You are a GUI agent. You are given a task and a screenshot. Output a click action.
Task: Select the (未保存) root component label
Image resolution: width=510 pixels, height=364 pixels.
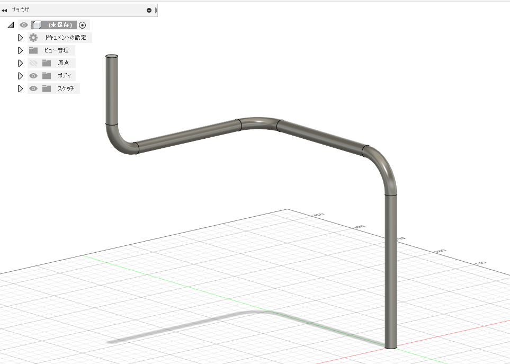click(x=60, y=25)
